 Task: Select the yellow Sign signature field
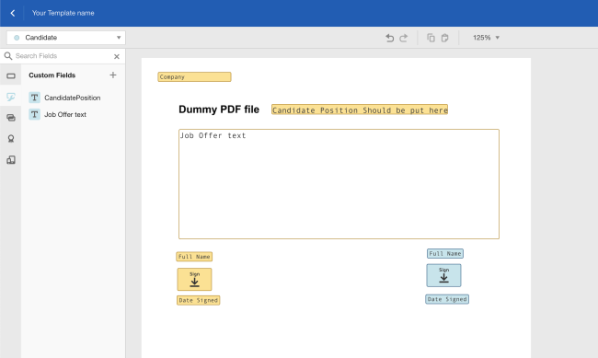194,280
